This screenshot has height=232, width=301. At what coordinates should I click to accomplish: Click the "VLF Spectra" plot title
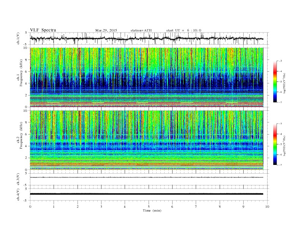click(x=43, y=30)
